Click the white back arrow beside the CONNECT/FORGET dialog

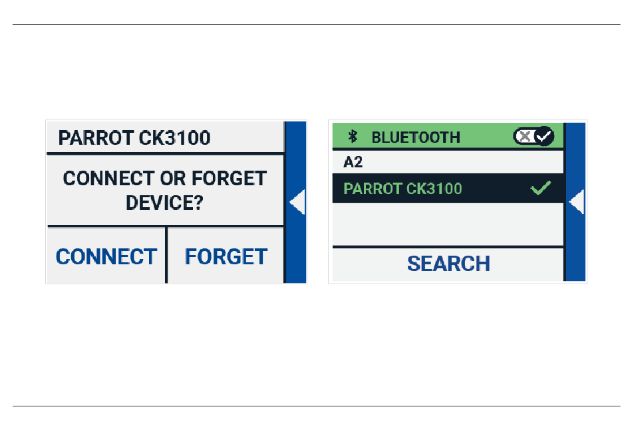pos(297,202)
